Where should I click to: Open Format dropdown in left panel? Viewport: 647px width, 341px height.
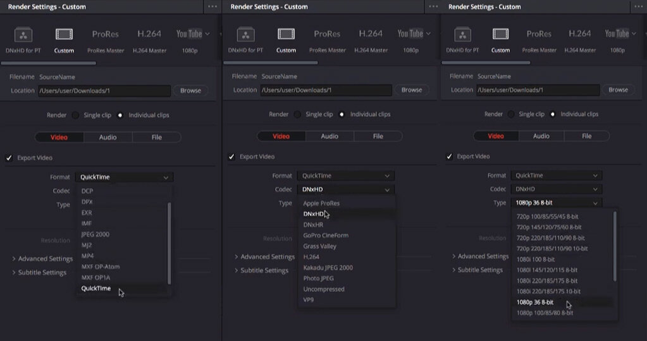pyautogui.click(x=124, y=177)
